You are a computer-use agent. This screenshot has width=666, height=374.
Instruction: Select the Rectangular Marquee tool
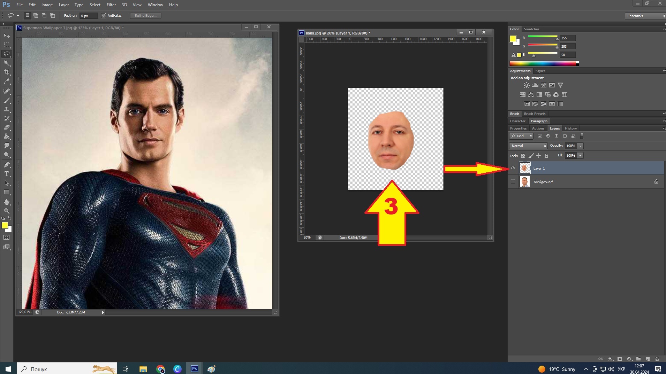(x=7, y=45)
